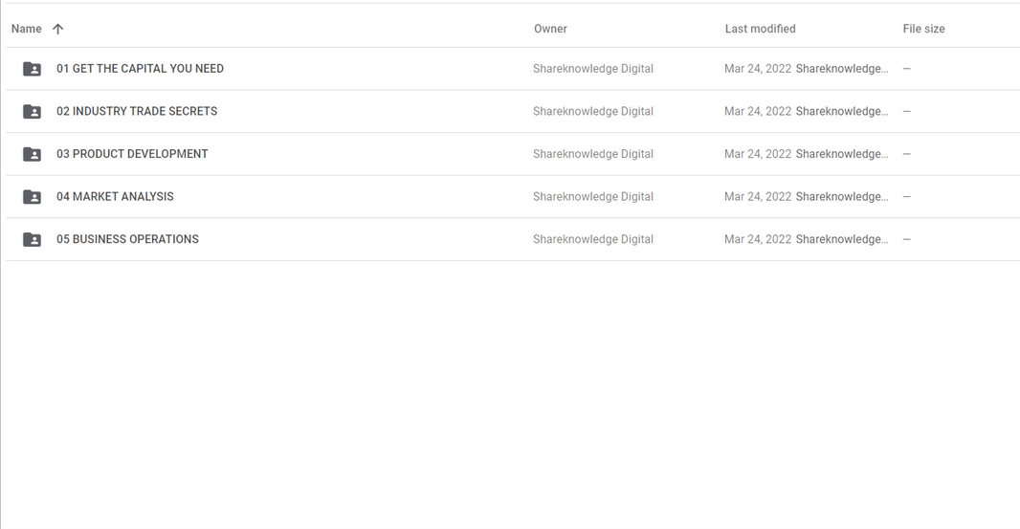The image size is (1020, 529).
Task: Click the file size dash for 02 INDUSTRY TRADE SECRETS
Action: click(907, 111)
